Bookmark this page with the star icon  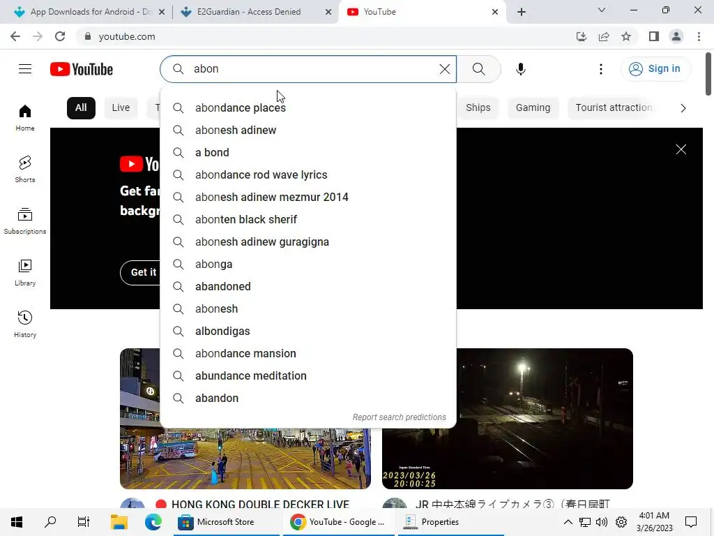[x=626, y=36]
